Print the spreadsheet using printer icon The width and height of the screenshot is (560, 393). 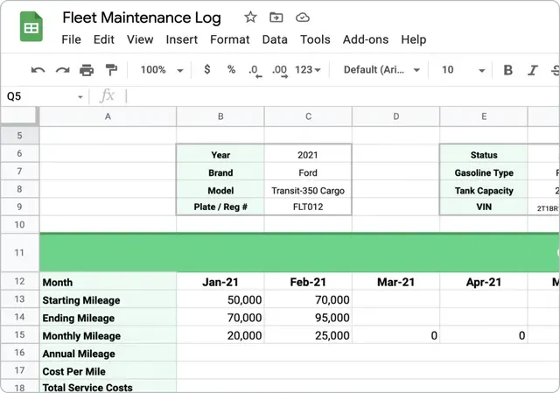point(87,70)
